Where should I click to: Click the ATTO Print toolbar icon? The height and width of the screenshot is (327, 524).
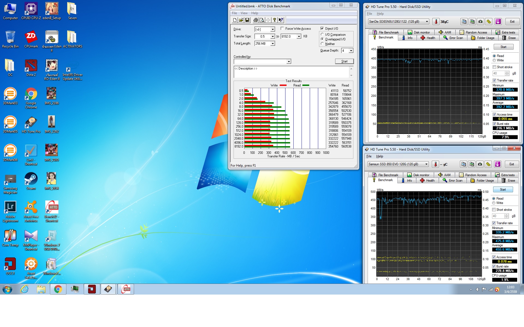tap(255, 20)
